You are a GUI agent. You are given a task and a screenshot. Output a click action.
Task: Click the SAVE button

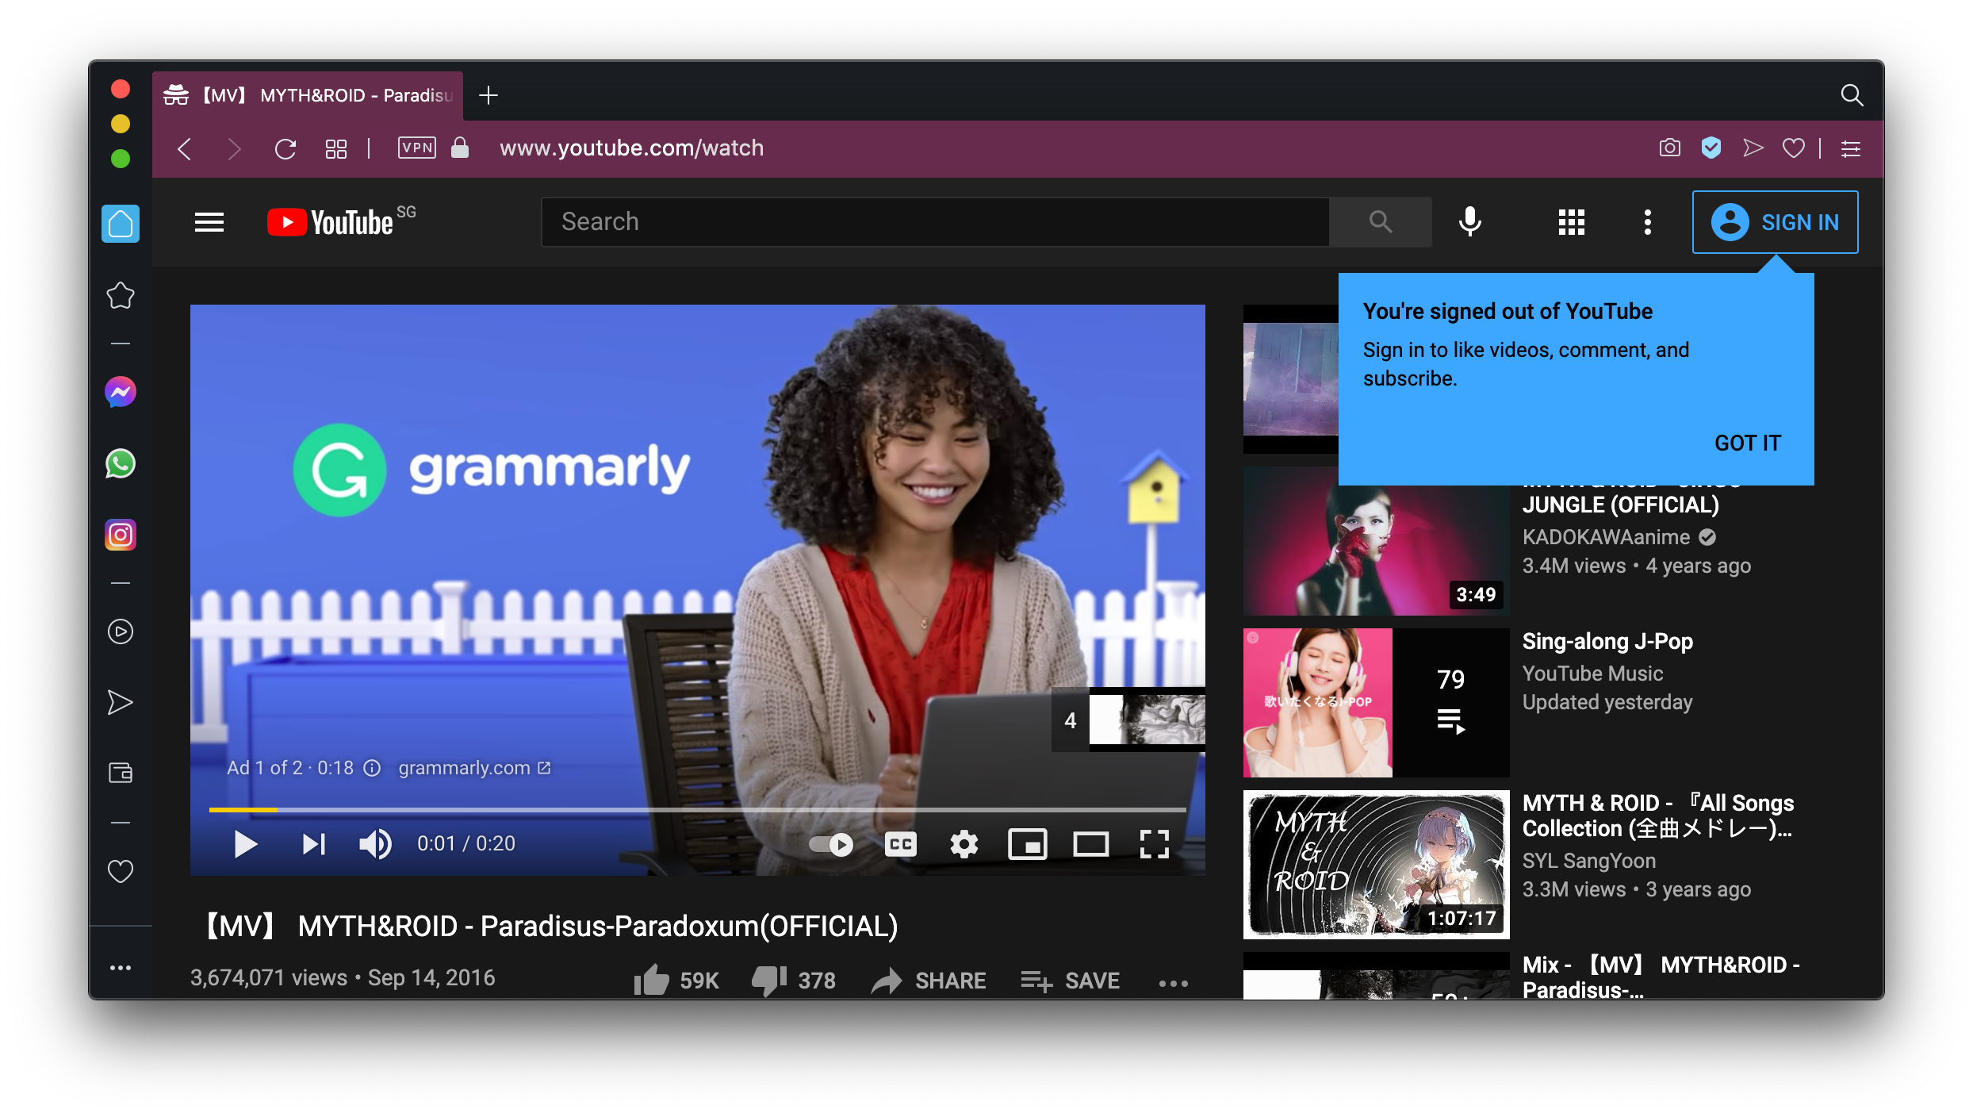[1071, 981]
